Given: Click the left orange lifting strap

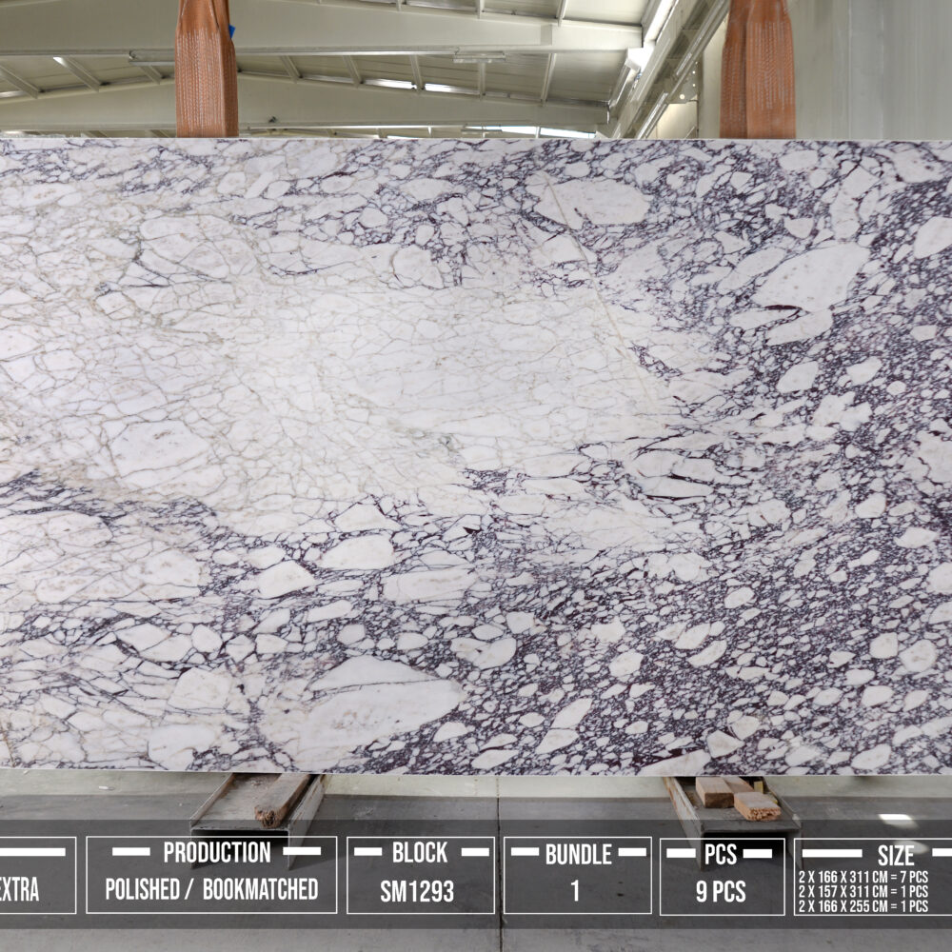Looking at the screenshot, I should 207,69.
